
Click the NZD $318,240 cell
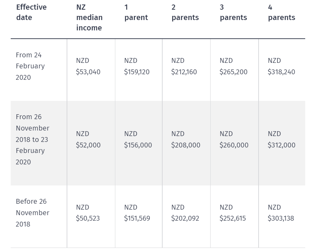click(281, 66)
